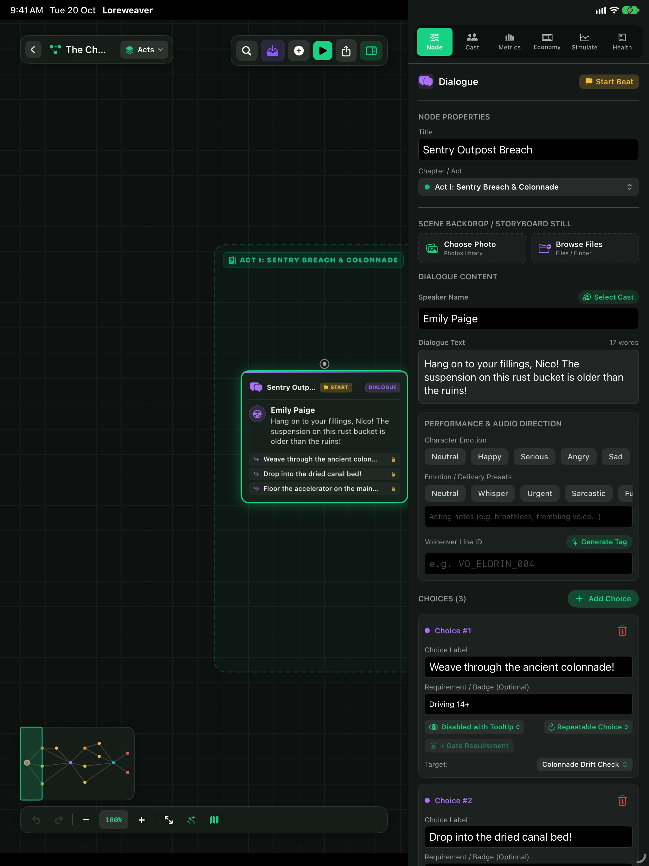The width and height of the screenshot is (649, 866).
Task: Switch to the Metrics tab
Action: pos(509,42)
